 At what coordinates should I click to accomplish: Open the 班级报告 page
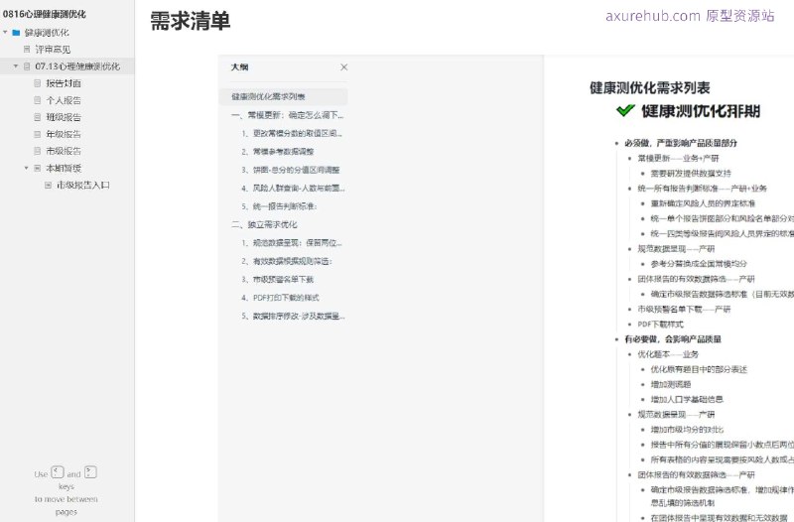[x=64, y=117]
